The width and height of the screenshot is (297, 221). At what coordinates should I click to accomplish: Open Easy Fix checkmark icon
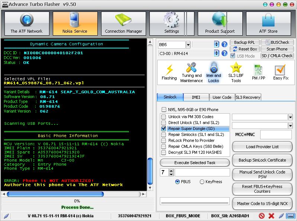point(281,72)
